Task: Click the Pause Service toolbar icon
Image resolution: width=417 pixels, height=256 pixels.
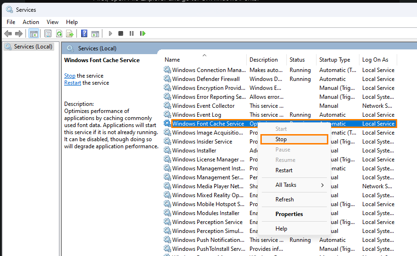Action: [132, 33]
